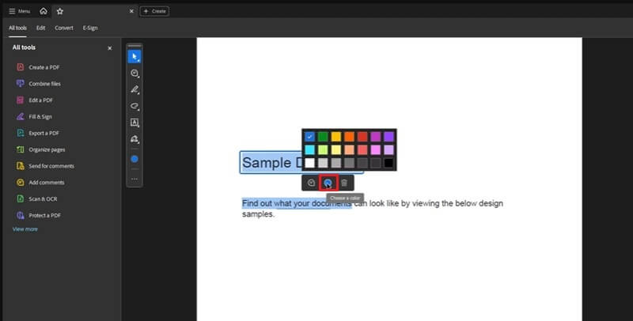Image resolution: width=633 pixels, height=321 pixels.
Task: Click the Choose a color button in popup
Action: click(328, 183)
